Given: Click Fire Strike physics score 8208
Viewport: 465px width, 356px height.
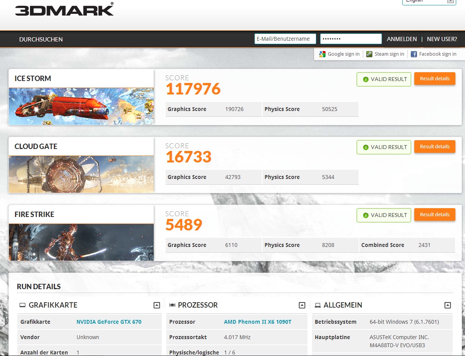Looking at the screenshot, I should [x=328, y=245].
